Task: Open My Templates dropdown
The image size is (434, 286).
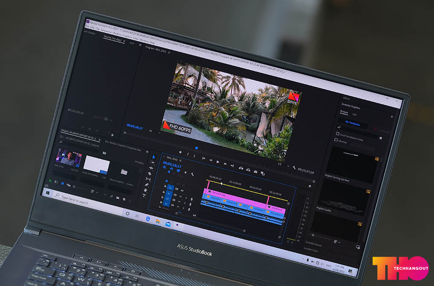Action: tap(353, 123)
